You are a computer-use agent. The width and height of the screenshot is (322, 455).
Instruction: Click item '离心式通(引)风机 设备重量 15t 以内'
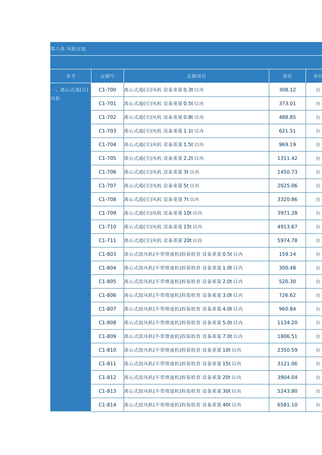[163, 227]
